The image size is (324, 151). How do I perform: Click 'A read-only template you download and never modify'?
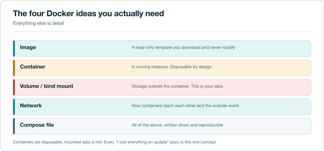pos(183,47)
